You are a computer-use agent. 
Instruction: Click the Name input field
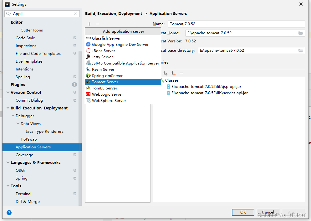click(x=237, y=24)
